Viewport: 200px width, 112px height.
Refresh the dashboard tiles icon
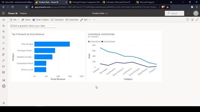click(187, 20)
